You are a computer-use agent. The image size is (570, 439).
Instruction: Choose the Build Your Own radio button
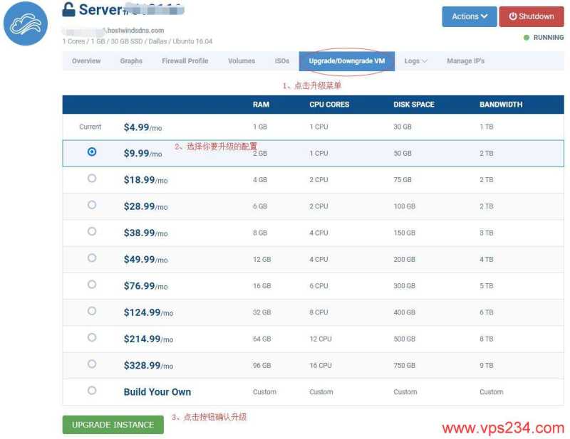(x=92, y=390)
